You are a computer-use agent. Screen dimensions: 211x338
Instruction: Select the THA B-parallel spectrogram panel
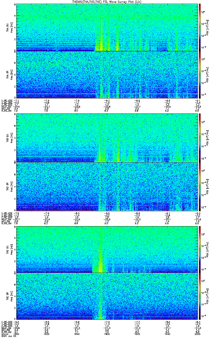point(107,75)
